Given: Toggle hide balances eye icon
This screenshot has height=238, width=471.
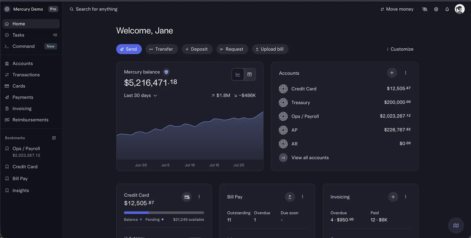Looking at the screenshot, I should [424, 9].
